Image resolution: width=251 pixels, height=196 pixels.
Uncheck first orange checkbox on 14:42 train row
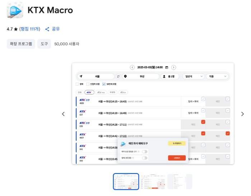(203, 133)
